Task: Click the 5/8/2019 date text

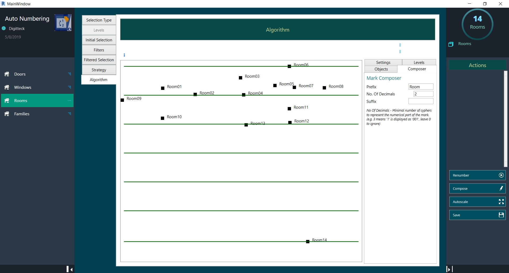Action: pyautogui.click(x=13, y=37)
